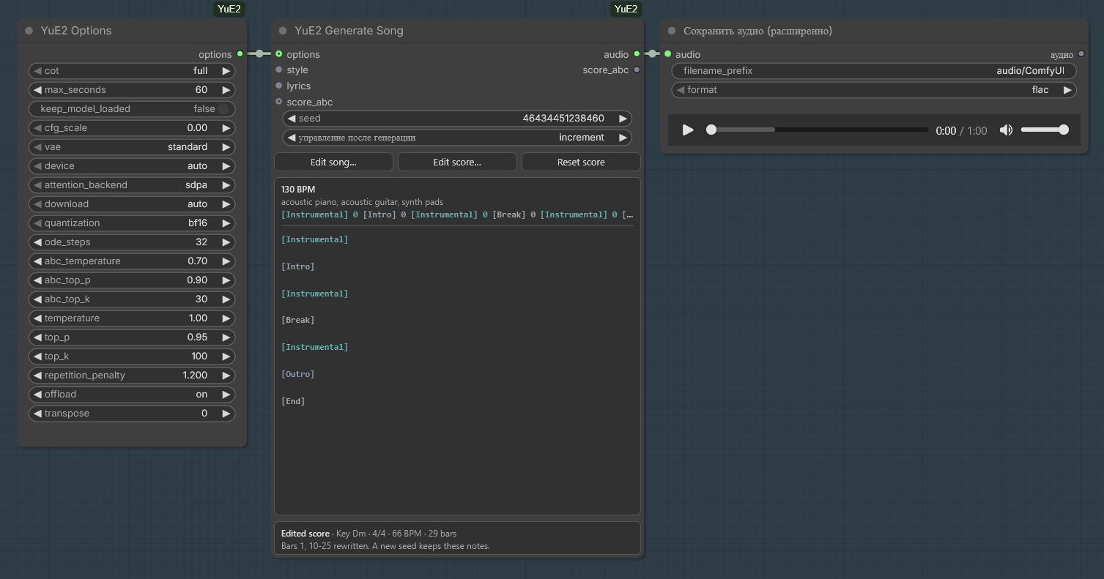Increase ode_steps with right arrow
This screenshot has height=579, width=1104.
[x=226, y=242]
